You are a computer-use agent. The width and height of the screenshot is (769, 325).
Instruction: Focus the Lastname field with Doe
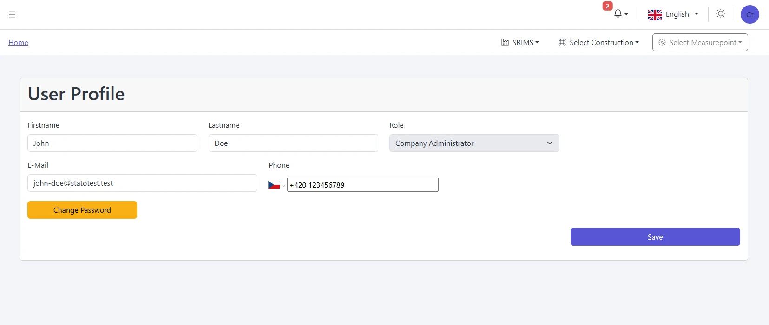point(293,143)
